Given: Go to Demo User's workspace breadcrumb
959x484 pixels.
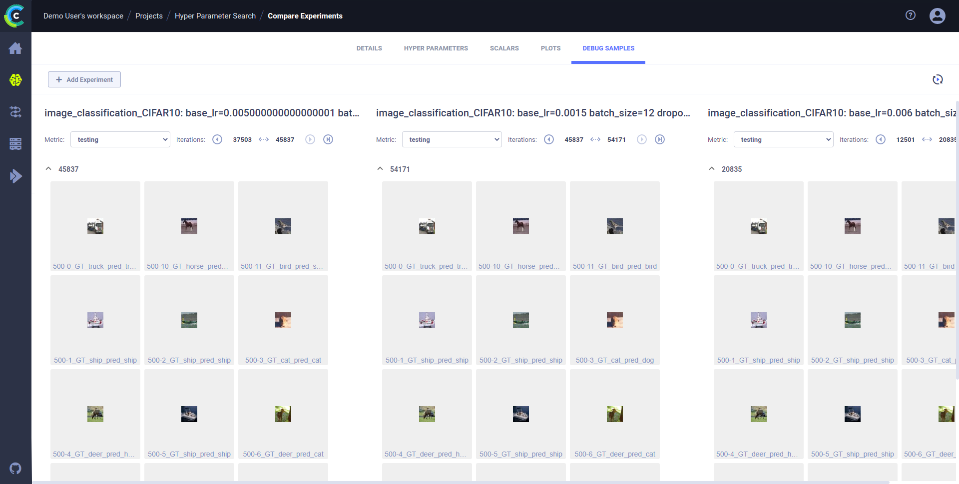Looking at the screenshot, I should [83, 16].
